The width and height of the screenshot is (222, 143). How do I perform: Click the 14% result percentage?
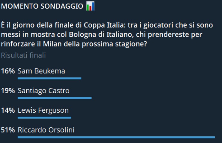[x=8, y=110]
